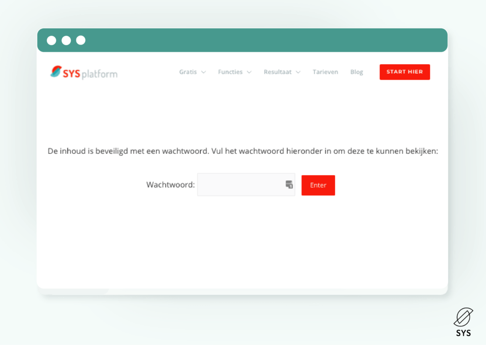The image size is (486, 345).
Task: Click the first window control dot
Action: click(x=51, y=40)
